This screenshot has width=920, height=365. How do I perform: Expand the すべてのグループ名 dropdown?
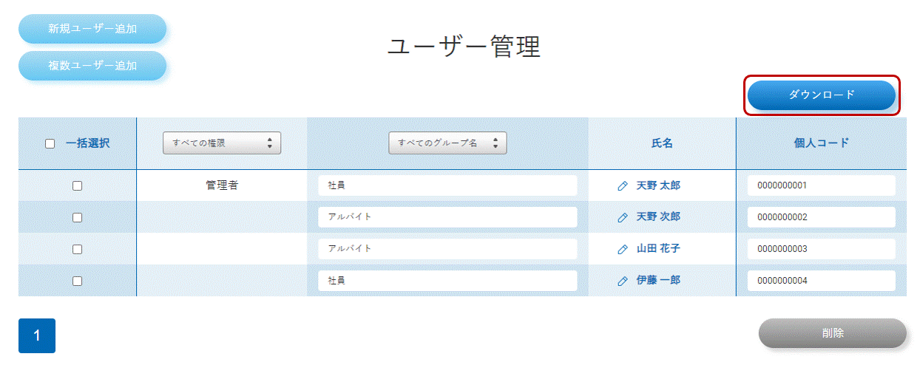pos(447,143)
